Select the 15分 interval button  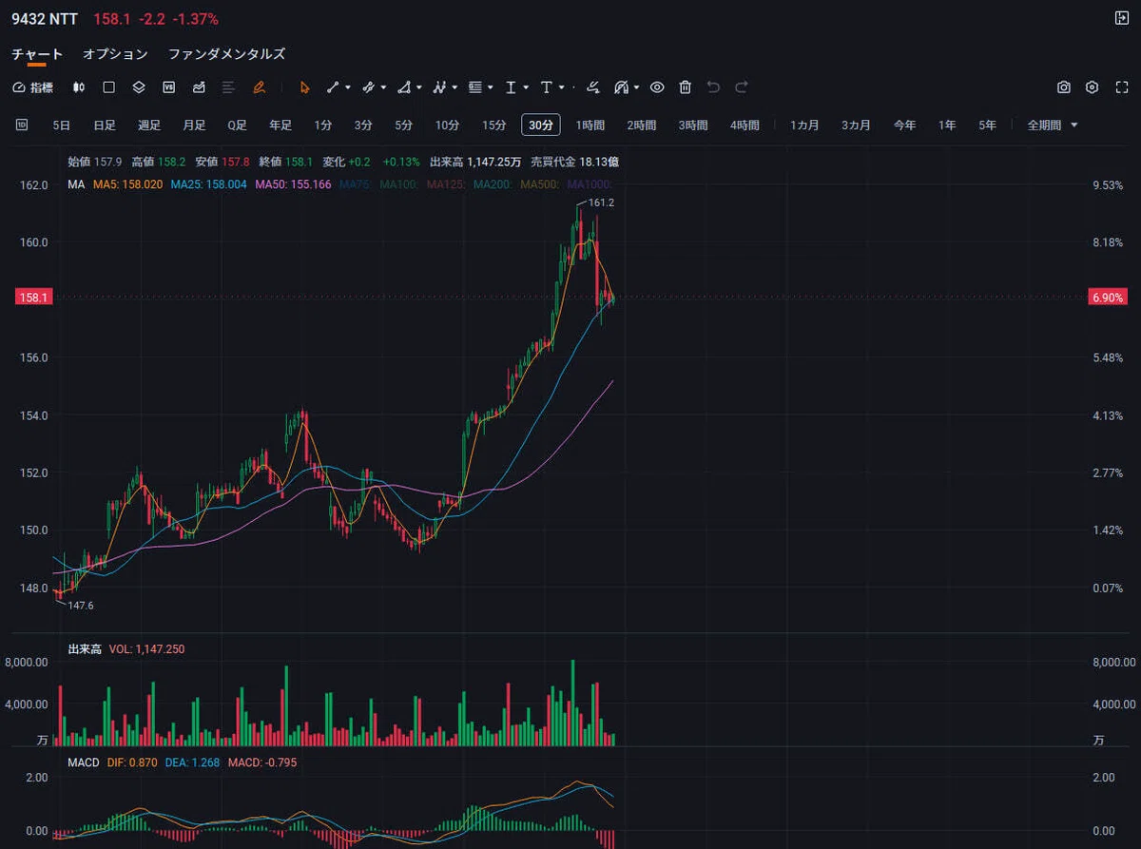pyautogui.click(x=493, y=125)
